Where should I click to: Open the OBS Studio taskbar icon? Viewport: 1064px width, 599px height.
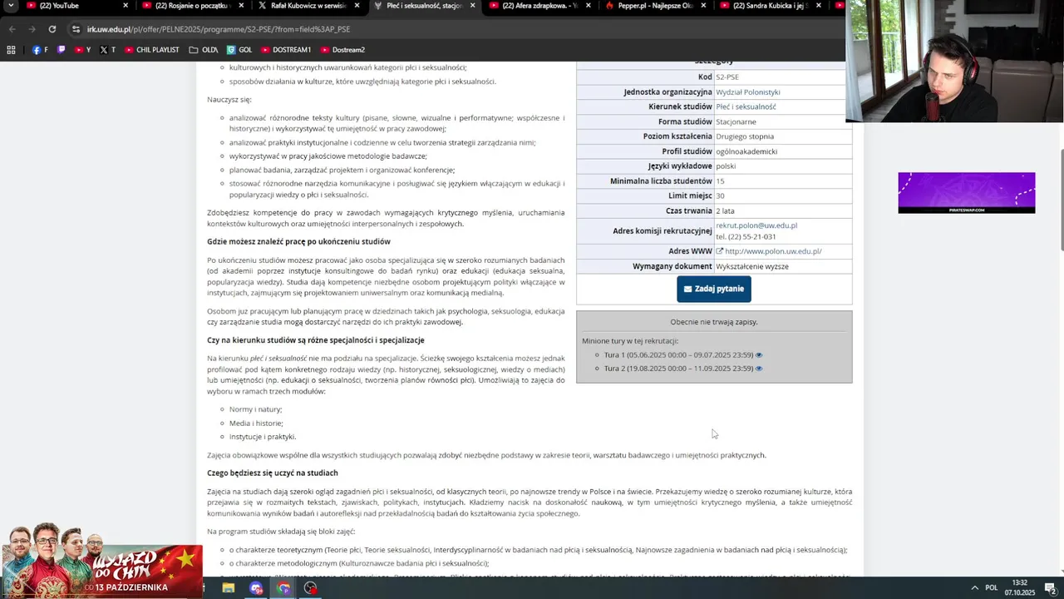coord(311,588)
